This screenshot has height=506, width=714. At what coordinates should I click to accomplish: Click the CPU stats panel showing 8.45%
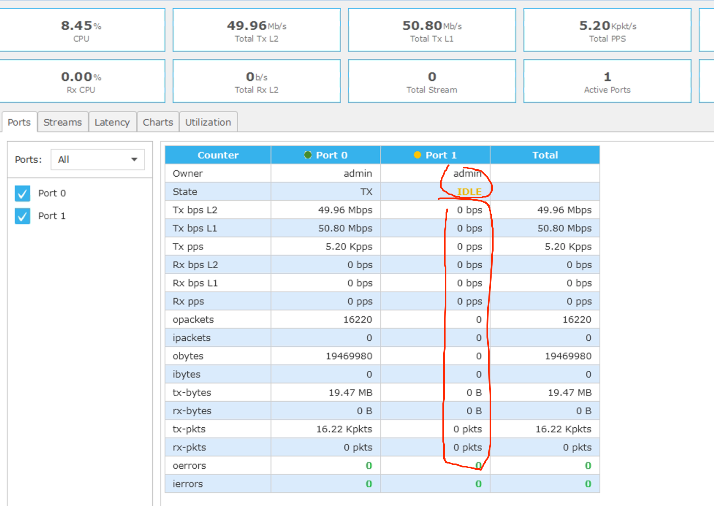pyautogui.click(x=82, y=30)
